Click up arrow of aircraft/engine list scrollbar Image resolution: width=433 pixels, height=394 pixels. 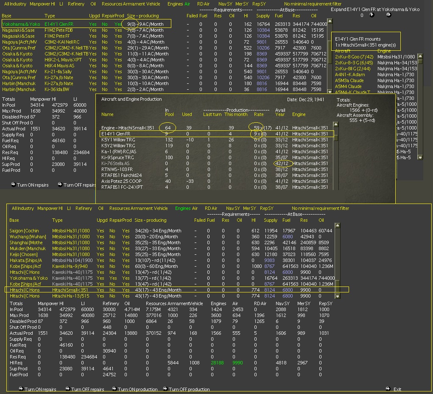click(x=420, y=56)
